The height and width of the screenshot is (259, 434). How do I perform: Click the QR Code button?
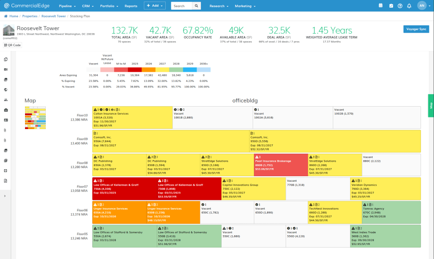[x=12, y=45]
